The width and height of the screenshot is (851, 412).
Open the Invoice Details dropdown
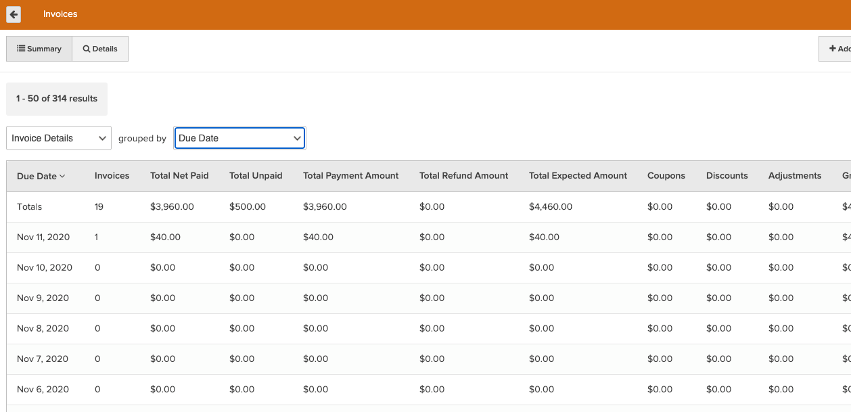click(59, 137)
